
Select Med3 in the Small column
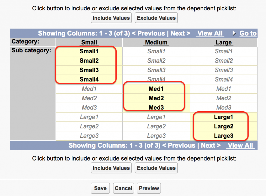[89, 107]
